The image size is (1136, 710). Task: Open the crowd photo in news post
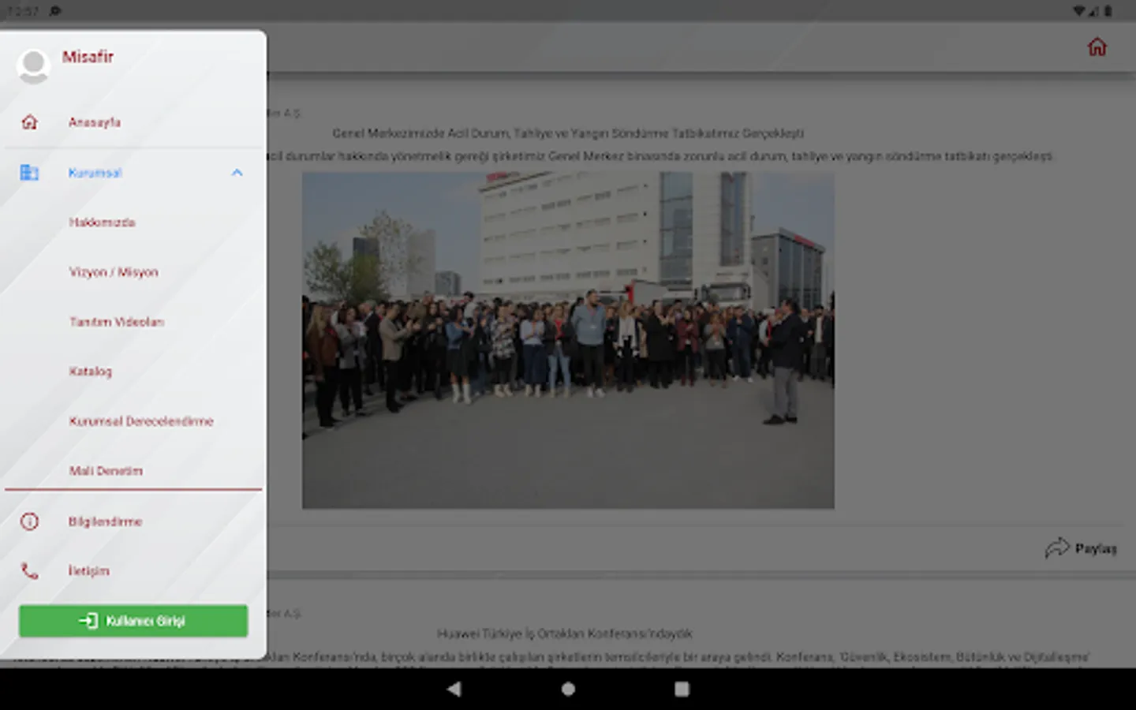[x=568, y=340]
